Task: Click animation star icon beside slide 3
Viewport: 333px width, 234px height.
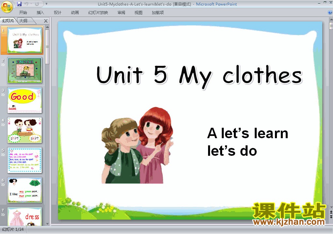Action: coord(3,95)
